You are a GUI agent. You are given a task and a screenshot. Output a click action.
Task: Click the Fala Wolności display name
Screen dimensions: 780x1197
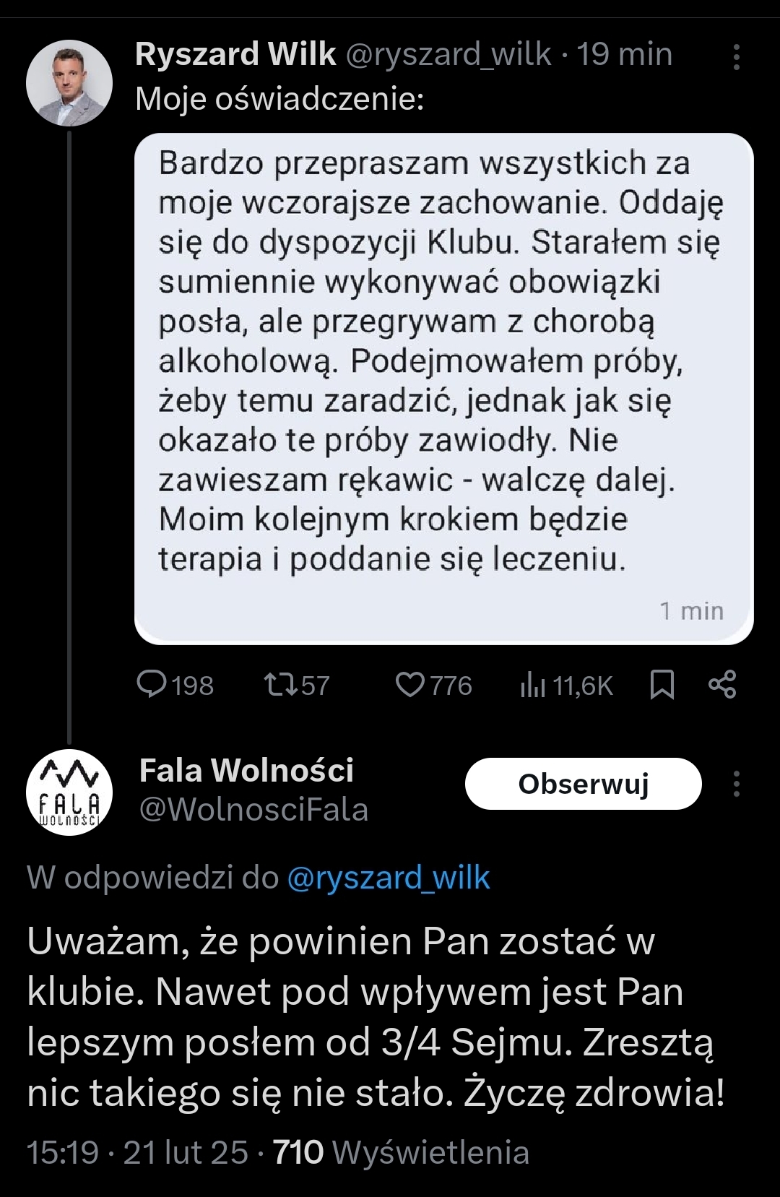(x=246, y=770)
